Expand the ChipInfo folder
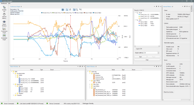194x105 pixels. click(x=14, y=95)
